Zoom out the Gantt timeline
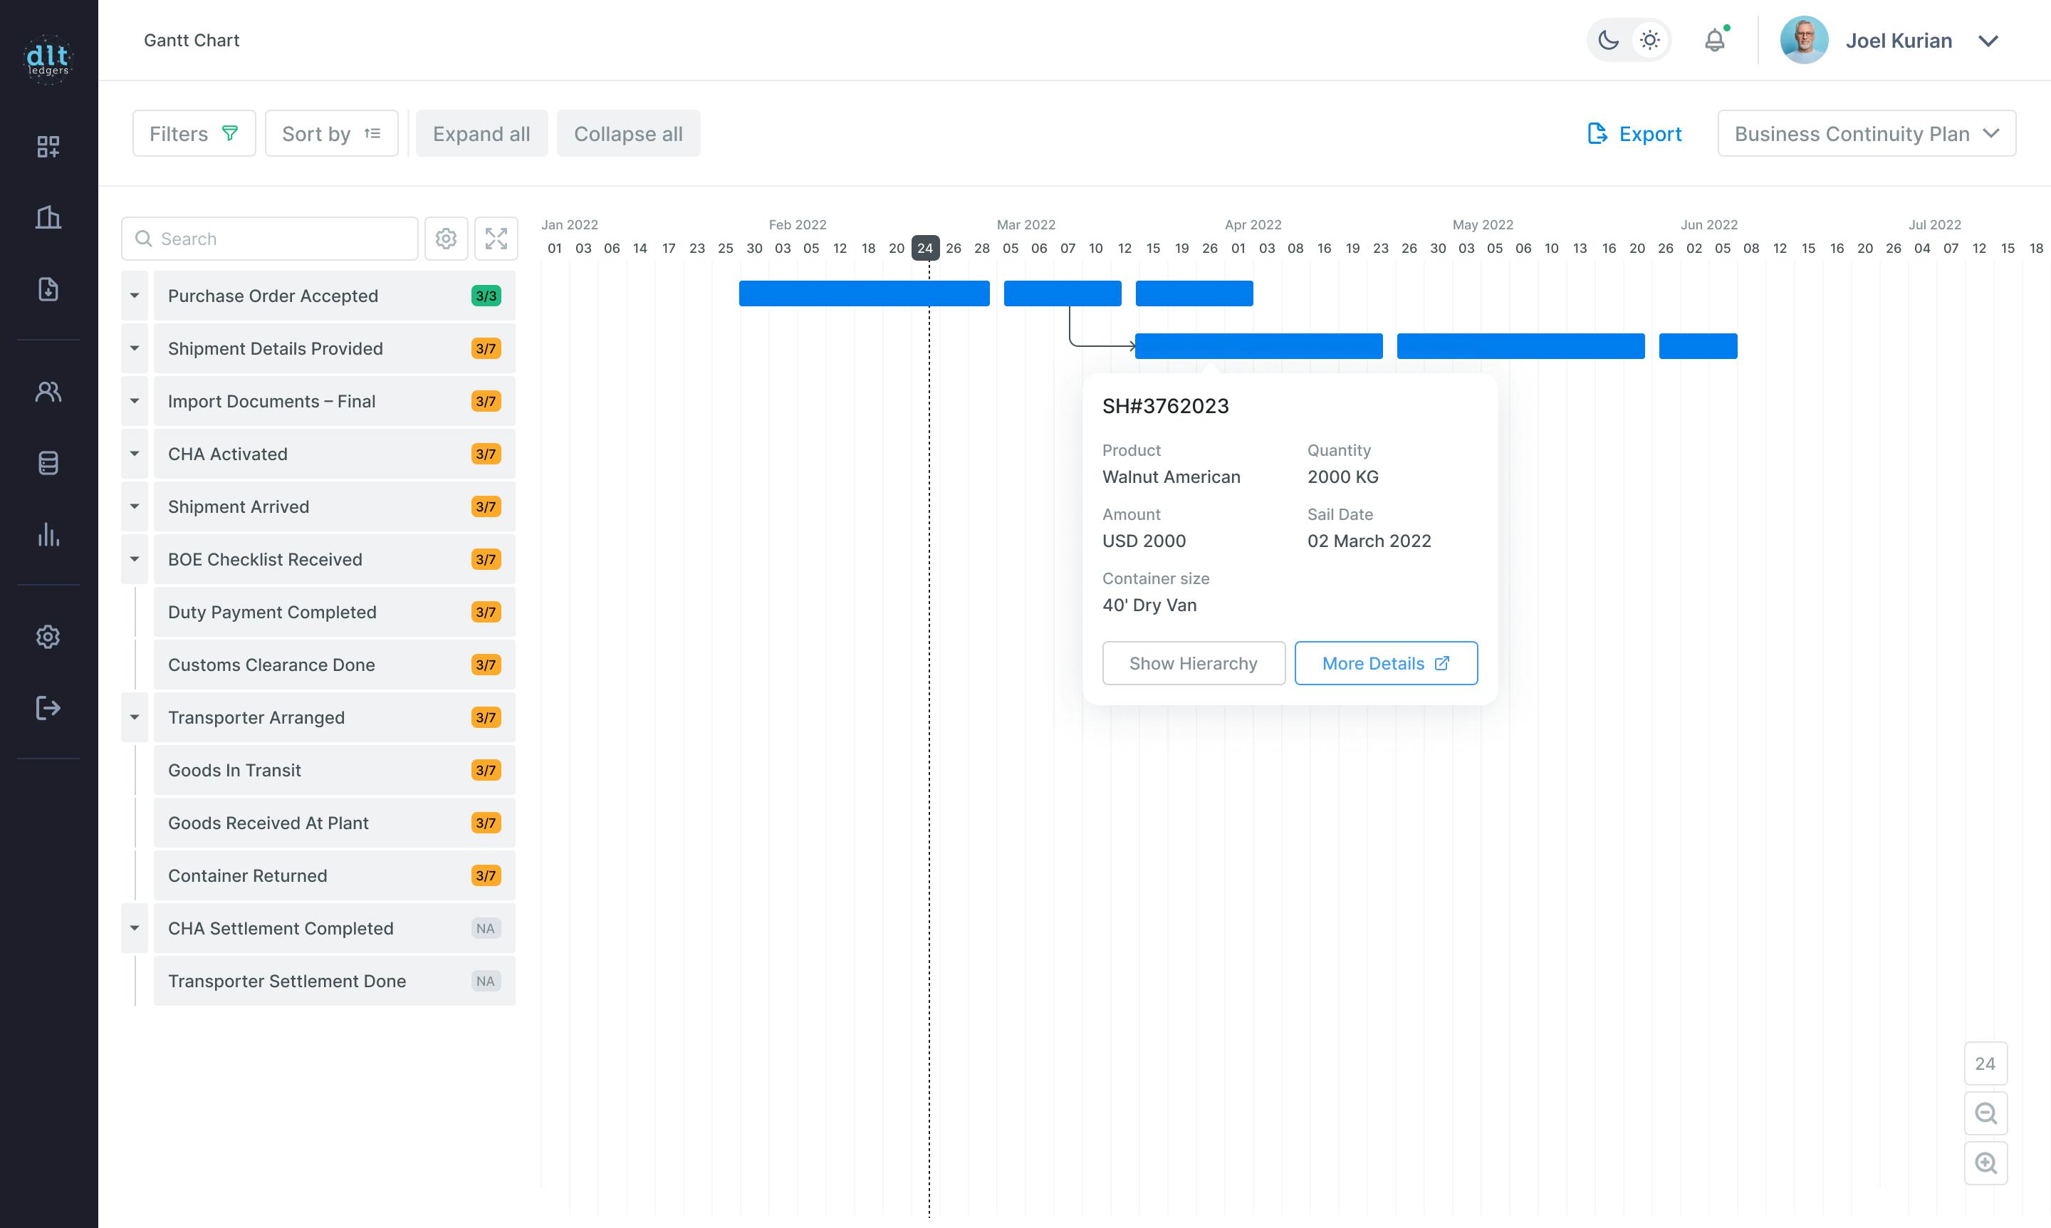Image resolution: width=2051 pixels, height=1228 pixels. [1985, 1114]
